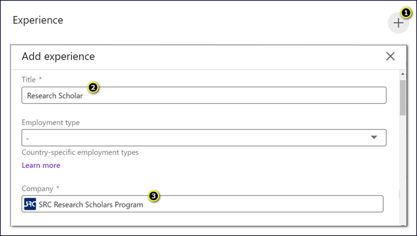This screenshot has width=417, height=236.
Task: Click the yellow step 1 annotation marker
Action: click(x=406, y=13)
